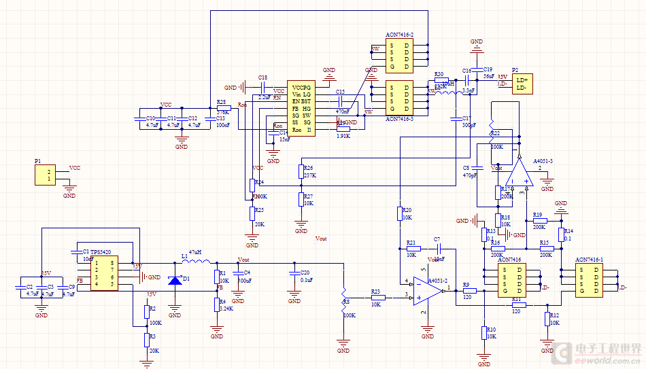Click the P2 LD+ LD- connector
Viewport: 646px width, 369px height.
[x=522, y=84]
